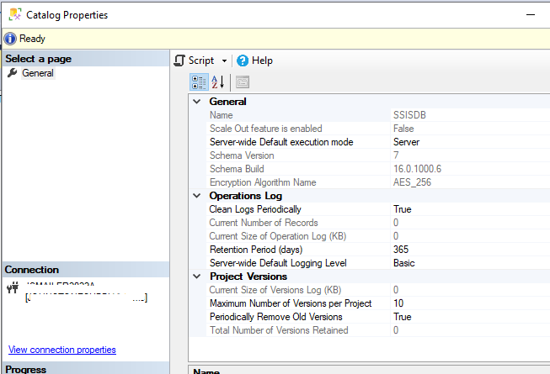Image resolution: width=550 pixels, height=374 pixels.
Task: Collapse the General property category
Action: point(197,102)
